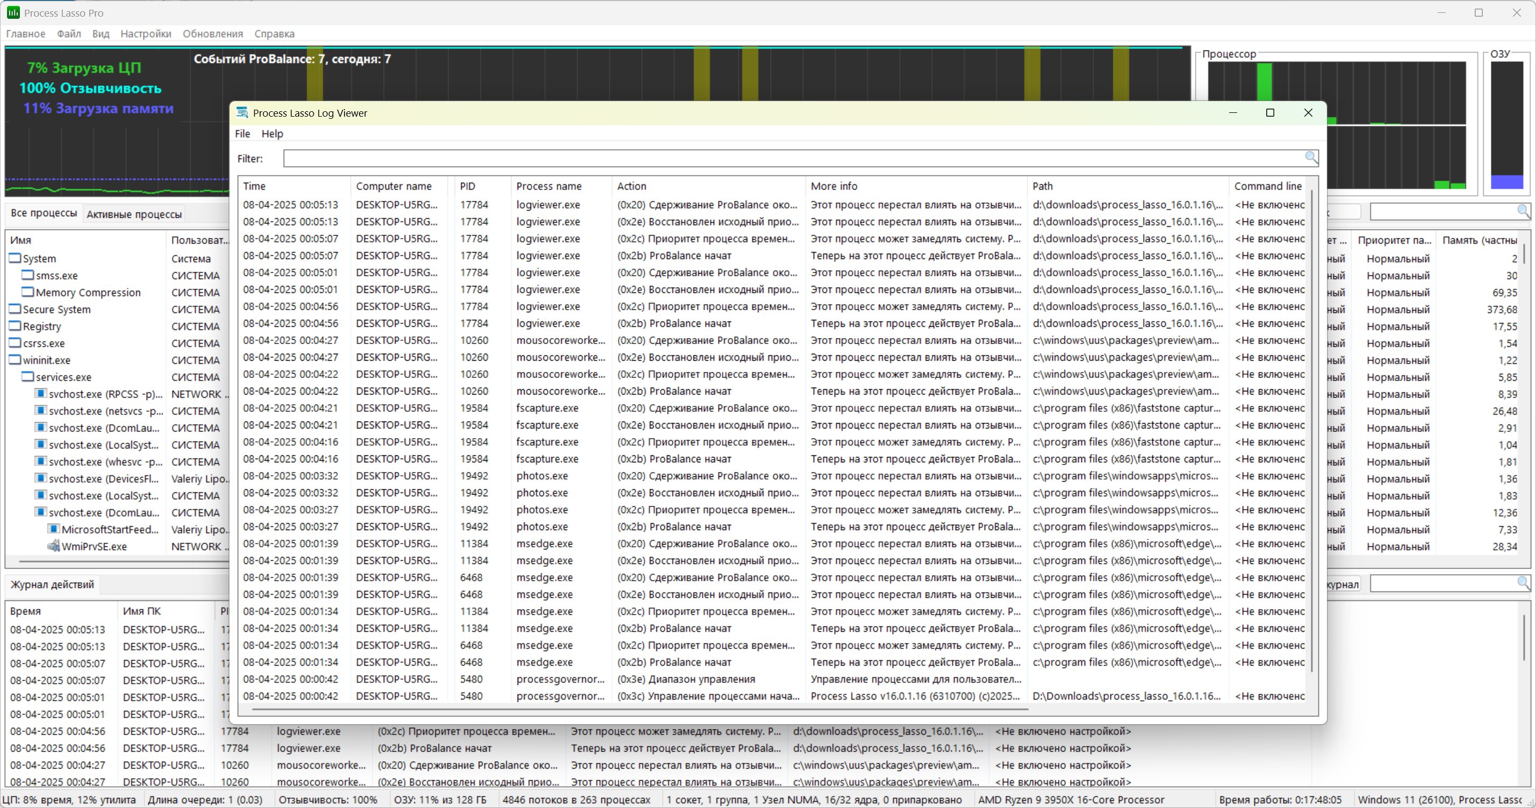Click the Log Viewer horizontal scrollbar
Viewport: 1536px width, 808px height.
pyautogui.click(x=638, y=710)
